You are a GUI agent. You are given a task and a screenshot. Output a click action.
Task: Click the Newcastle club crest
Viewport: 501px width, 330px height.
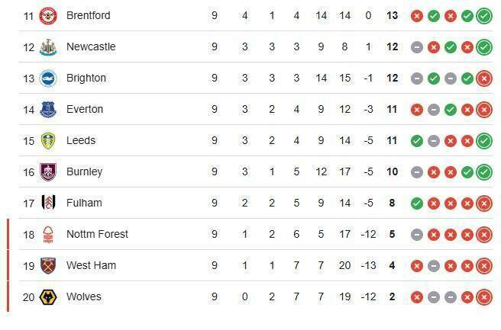pyautogui.click(x=48, y=46)
